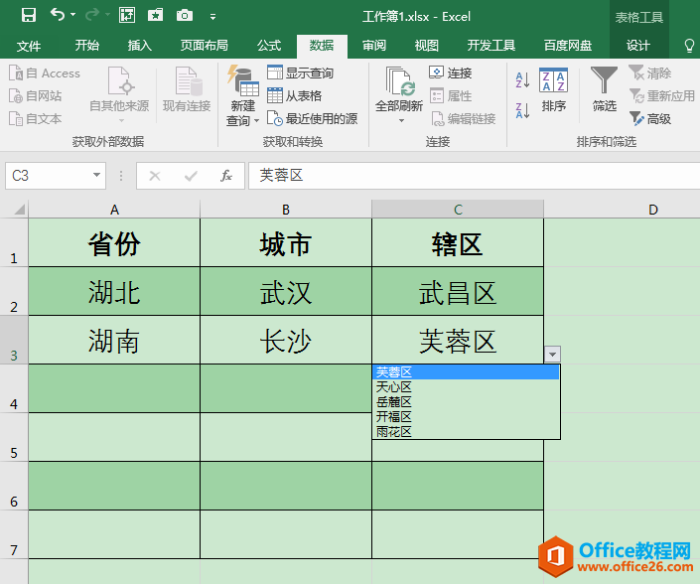Select column C header

[x=458, y=210]
